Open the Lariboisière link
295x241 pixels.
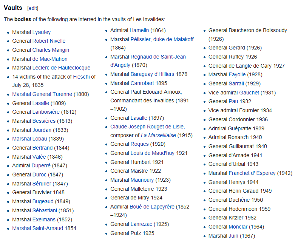pos(46,112)
